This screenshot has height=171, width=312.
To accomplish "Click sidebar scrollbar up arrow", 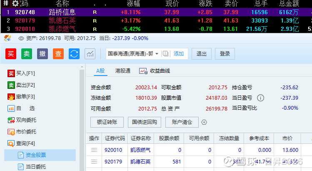I will pos(82,67).
